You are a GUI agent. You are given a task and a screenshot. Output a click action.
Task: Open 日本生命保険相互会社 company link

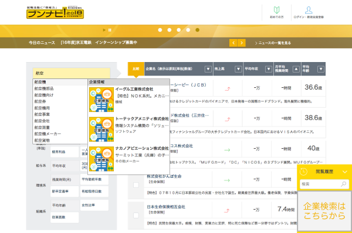coord(166,207)
